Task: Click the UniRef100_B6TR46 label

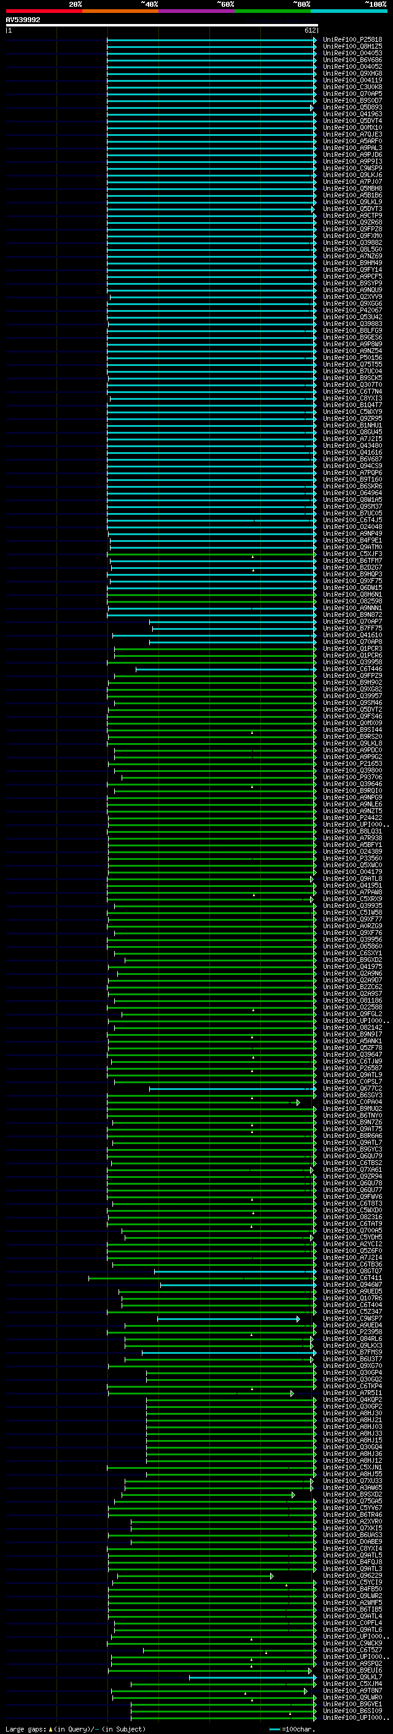Action: coord(352,1516)
